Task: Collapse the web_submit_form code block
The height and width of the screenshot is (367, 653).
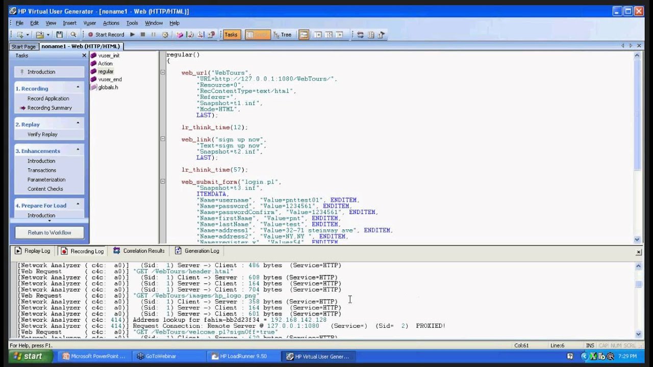Action: [163, 181]
